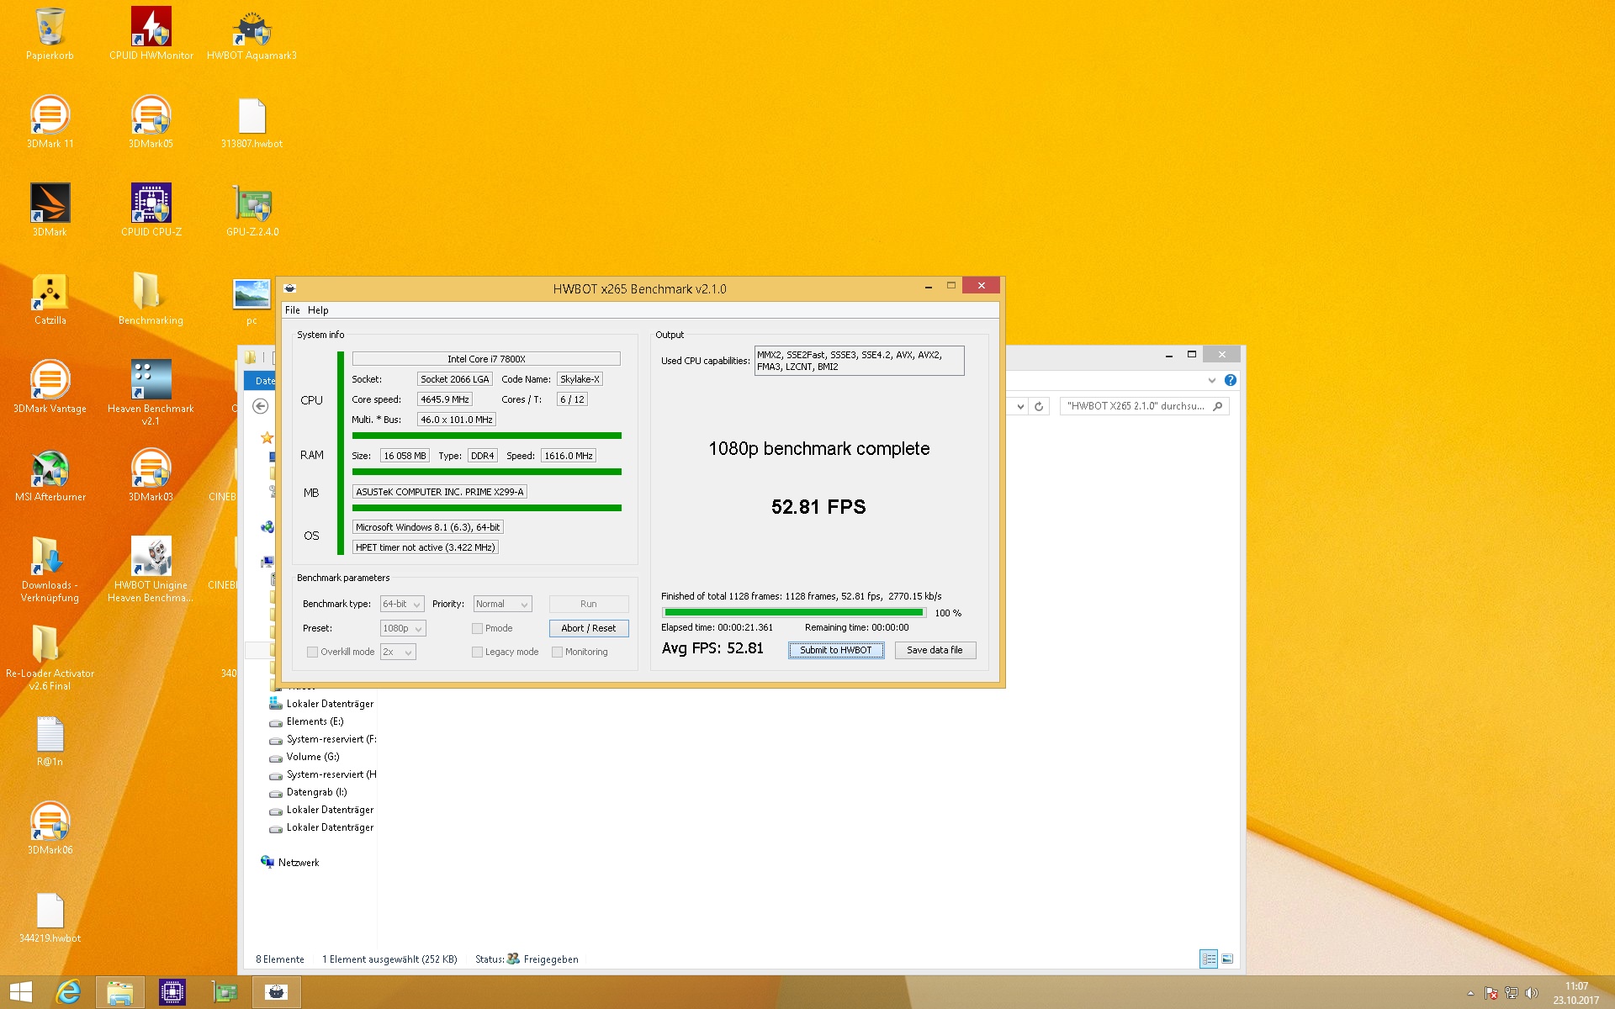Viewport: 1615px width, 1009px height.
Task: Open the Preset 1080p dropdown
Action: [403, 628]
